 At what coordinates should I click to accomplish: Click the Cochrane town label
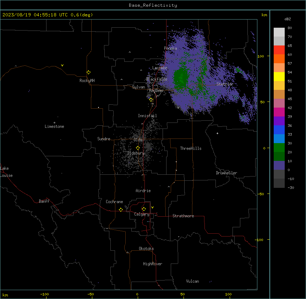click(114, 202)
